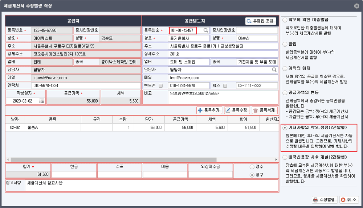Click the 02-02 date cell in item table
Screen dimensions: 363x208
[15, 128]
